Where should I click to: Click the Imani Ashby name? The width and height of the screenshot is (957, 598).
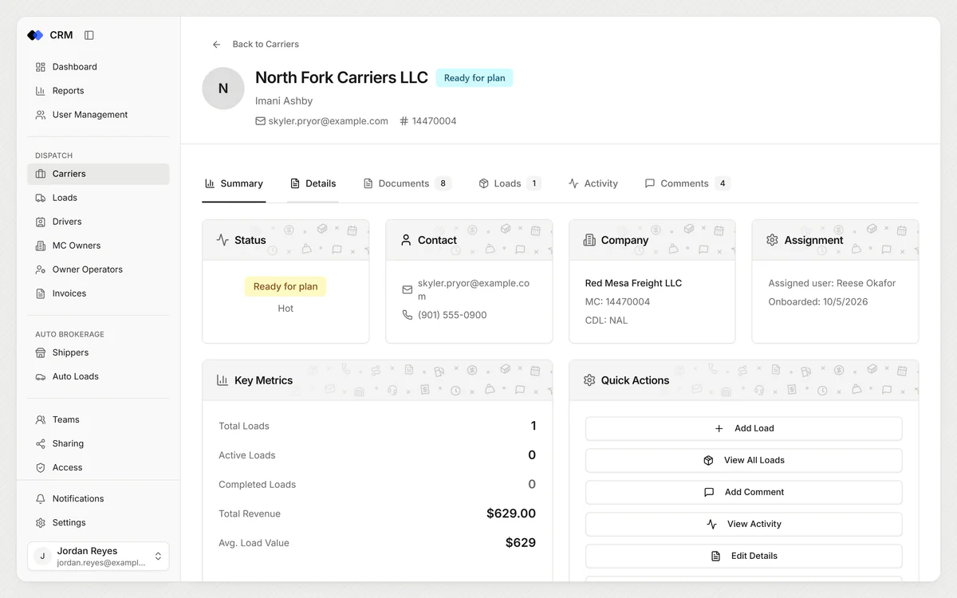pyautogui.click(x=284, y=101)
